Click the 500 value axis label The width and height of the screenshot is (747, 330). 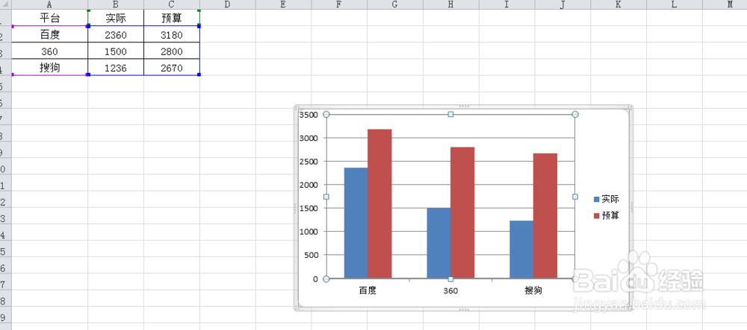310,255
